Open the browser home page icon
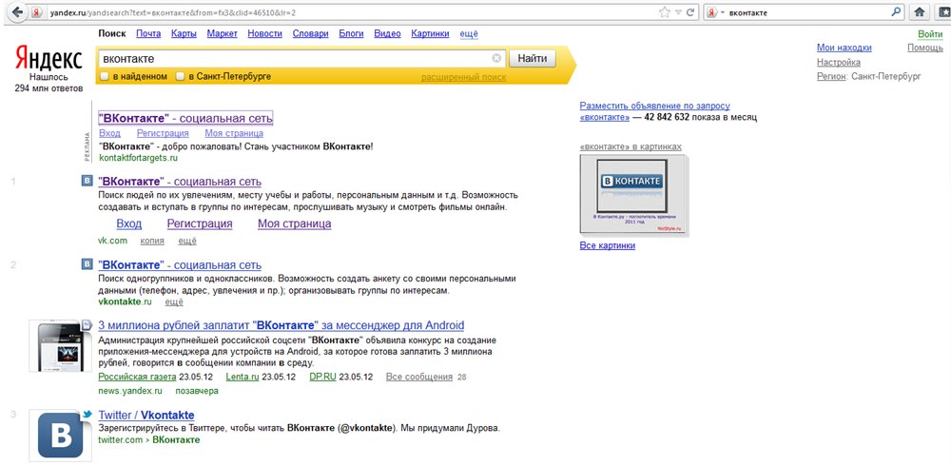 coord(920,13)
